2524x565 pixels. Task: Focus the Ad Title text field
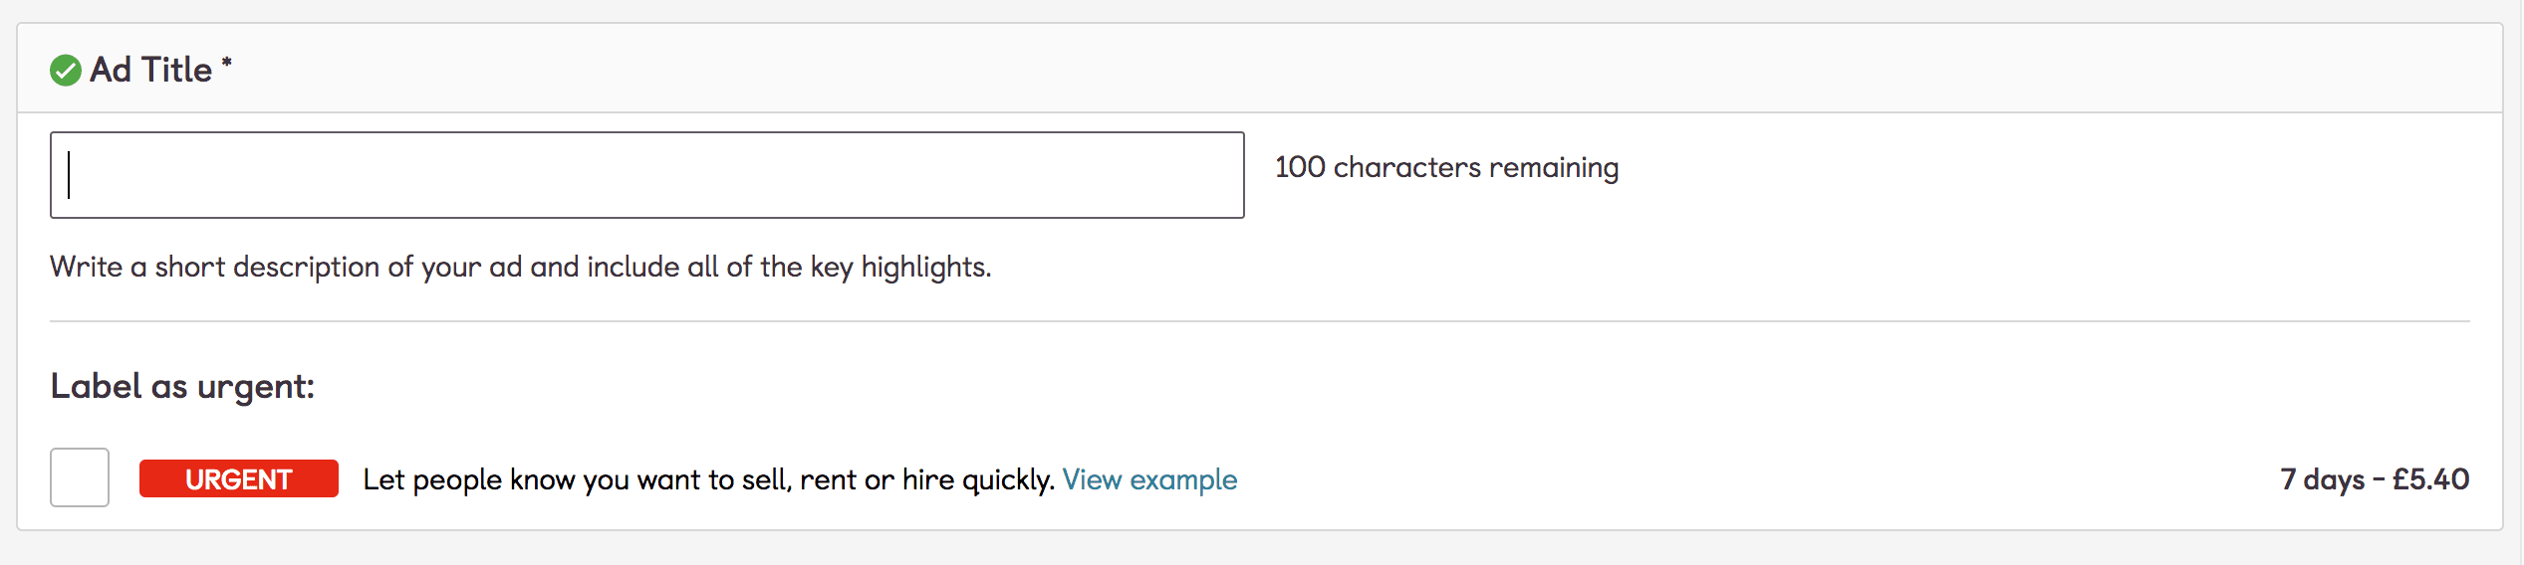[647, 175]
